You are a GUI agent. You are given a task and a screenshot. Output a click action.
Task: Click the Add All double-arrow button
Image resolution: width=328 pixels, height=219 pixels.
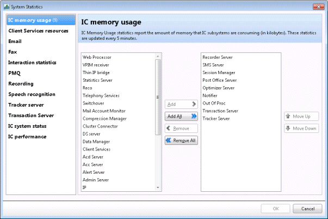pos(181,116)
